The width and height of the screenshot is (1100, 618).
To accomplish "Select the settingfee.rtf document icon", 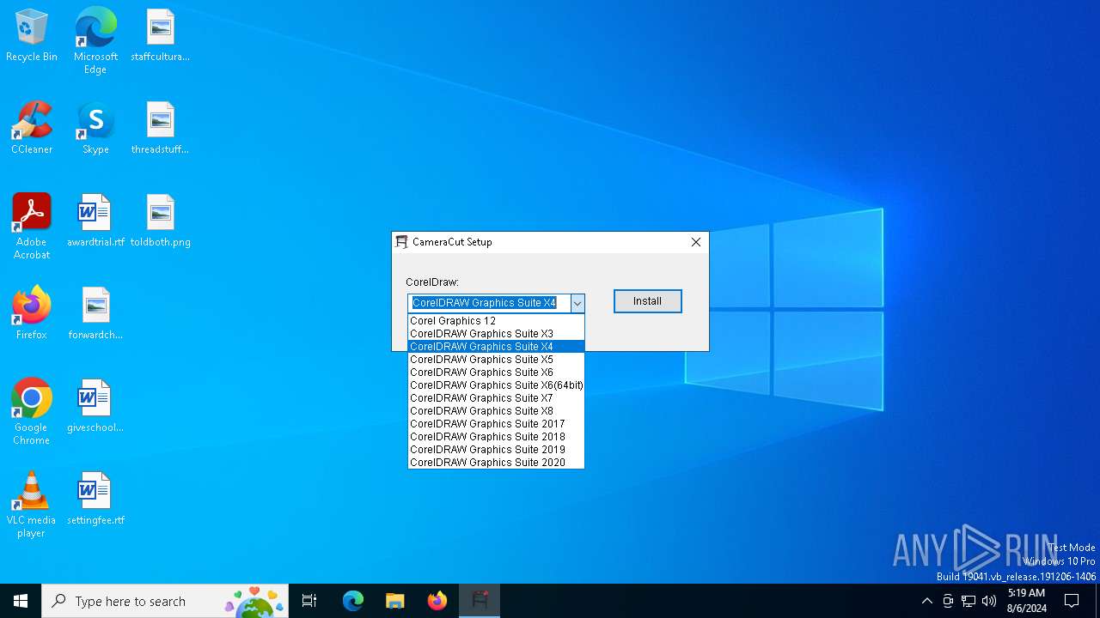I will [x=95, y=500].
